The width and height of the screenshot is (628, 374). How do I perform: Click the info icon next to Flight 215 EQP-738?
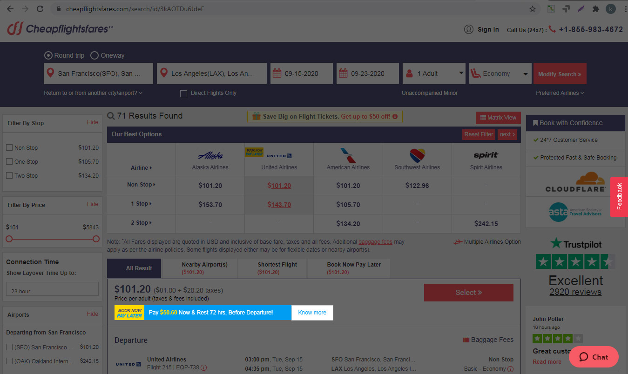pyautogui.click(x=204, y=367)
